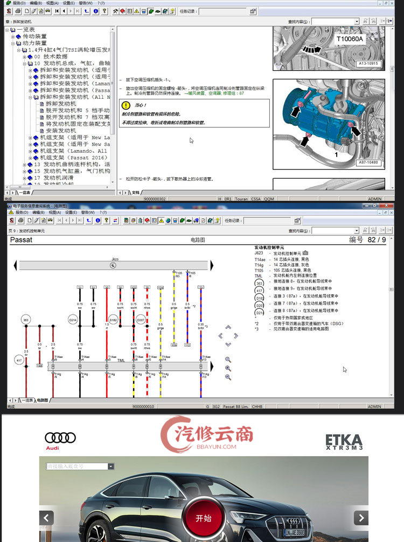Open the top window 查找内容 dropdown
The width and height of the screenshot is (404, 542).
(x=357, y=22)
